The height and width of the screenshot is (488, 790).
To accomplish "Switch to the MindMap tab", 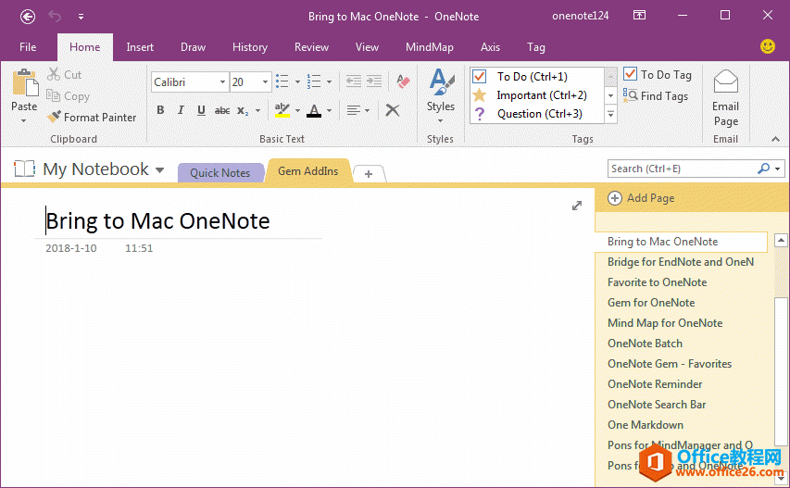I will click(429, 47).
